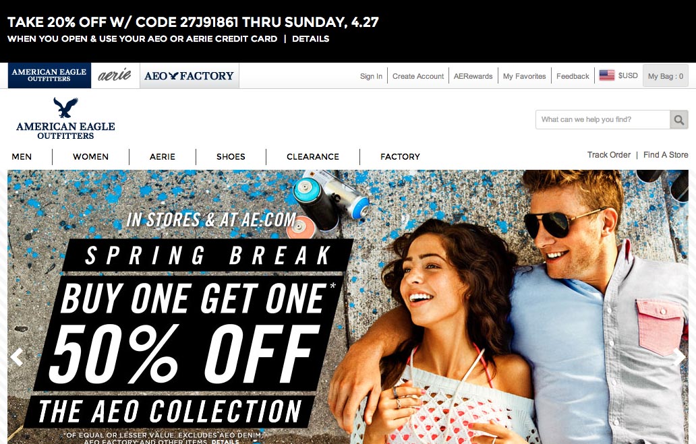Click the search magnifying glass icon
Screen dimensions: 696x444
[x=678, y=120]
